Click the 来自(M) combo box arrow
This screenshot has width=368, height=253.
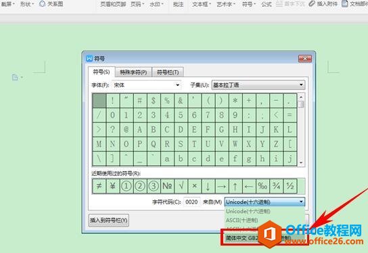301,202
